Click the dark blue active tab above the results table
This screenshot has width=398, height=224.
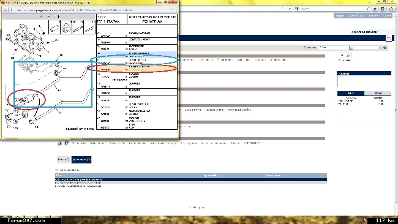(x=81, y=160)
